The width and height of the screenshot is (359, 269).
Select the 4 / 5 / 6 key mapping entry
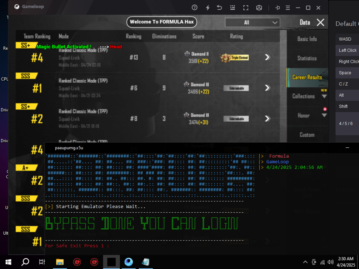point(347,123)
